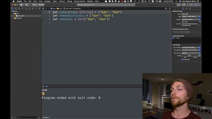Open code review arrows button

184,5
